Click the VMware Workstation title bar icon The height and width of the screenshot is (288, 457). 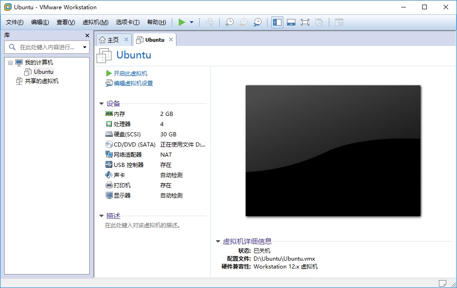pyautogui.click(x=8, y=7)
